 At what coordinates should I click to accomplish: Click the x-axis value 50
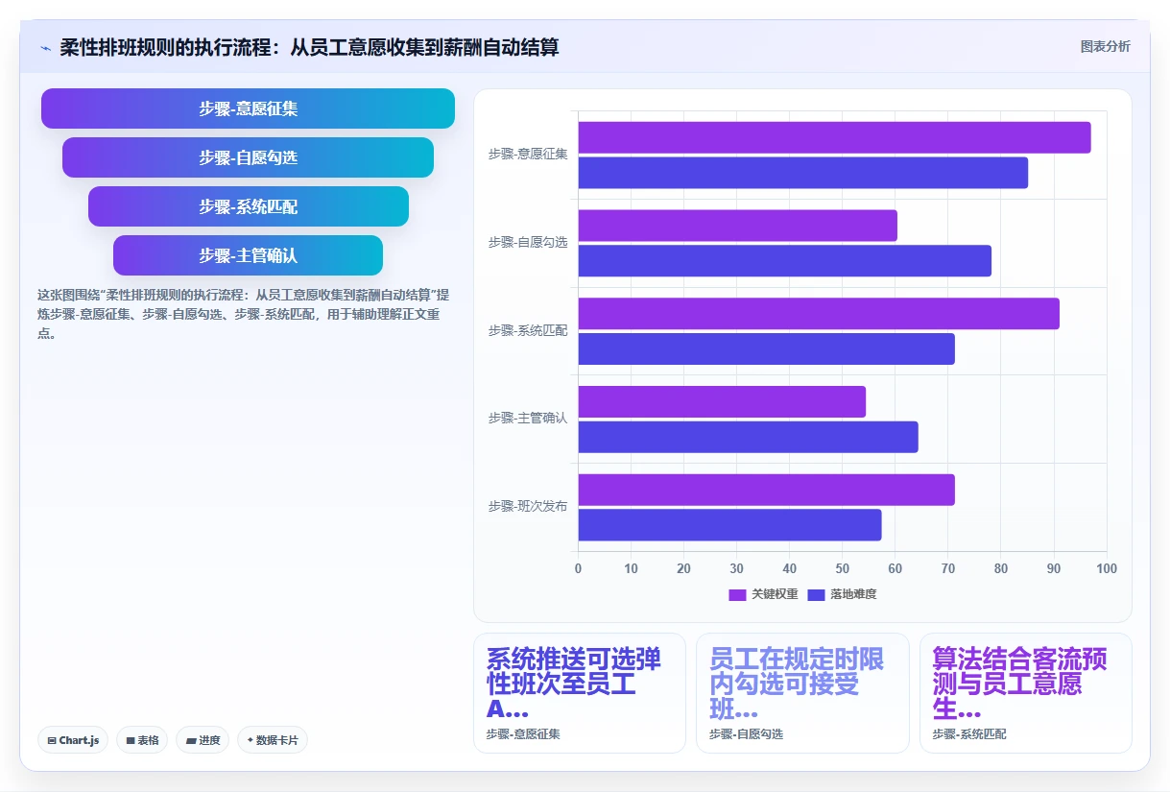tap(843, 568)
